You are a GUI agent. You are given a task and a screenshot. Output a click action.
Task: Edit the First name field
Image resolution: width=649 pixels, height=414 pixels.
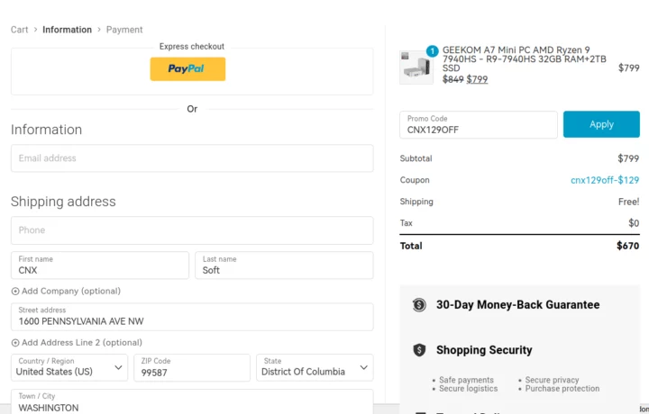(x=100, y=265)
